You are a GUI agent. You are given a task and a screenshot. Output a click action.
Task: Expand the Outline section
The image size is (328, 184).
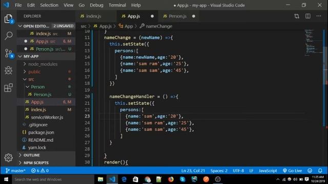tap(46, 155)
